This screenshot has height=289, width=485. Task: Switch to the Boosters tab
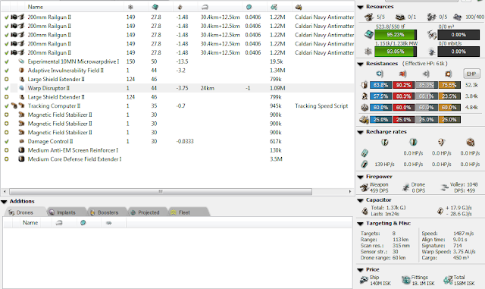108,212
